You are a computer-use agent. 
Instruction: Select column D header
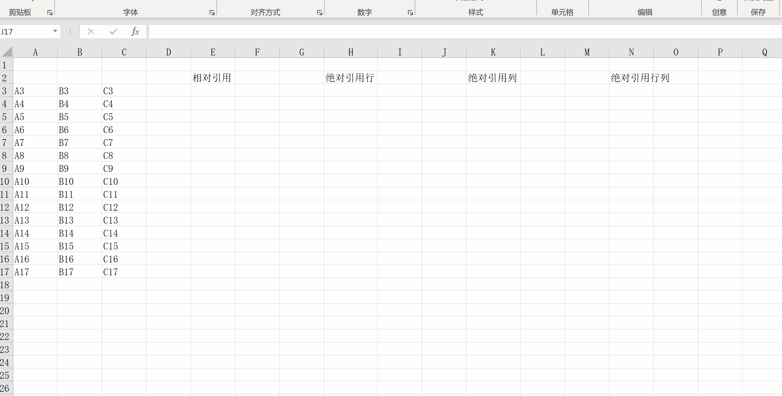tap(168, 52)
